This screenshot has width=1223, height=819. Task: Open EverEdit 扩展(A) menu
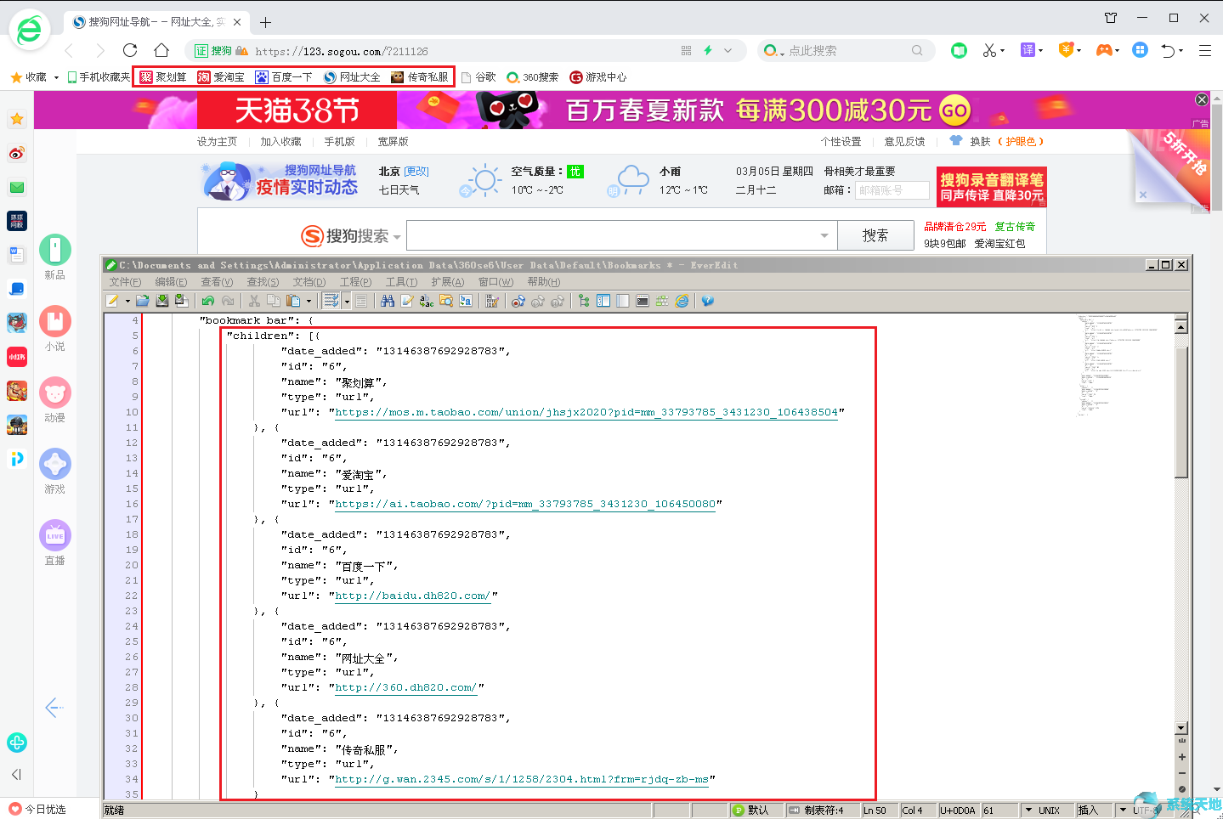pyautogui.click(x=447, y=281)
